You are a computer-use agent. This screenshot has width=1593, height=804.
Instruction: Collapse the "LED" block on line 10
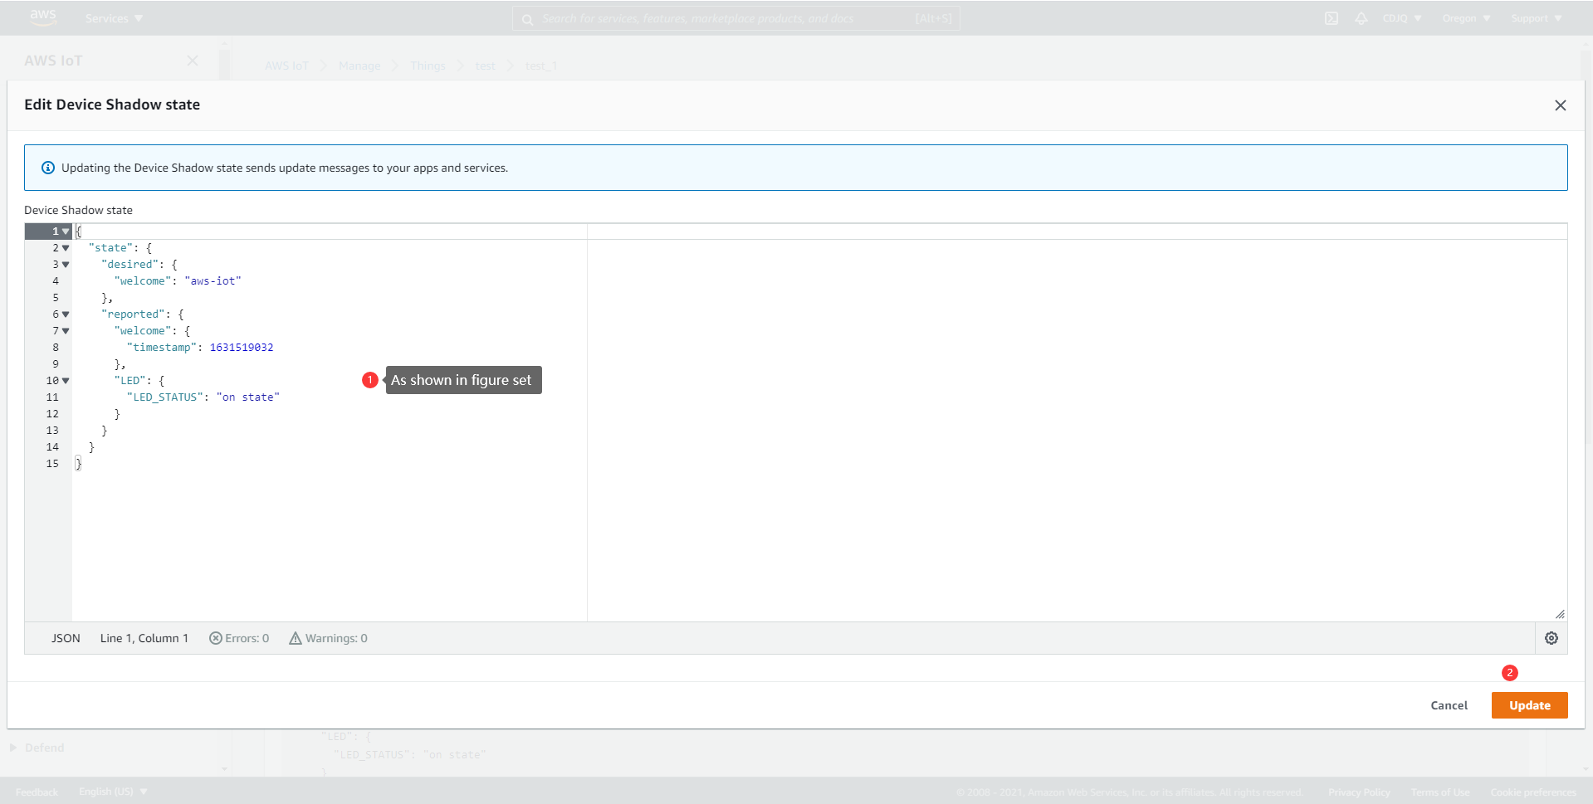(66, 381)
